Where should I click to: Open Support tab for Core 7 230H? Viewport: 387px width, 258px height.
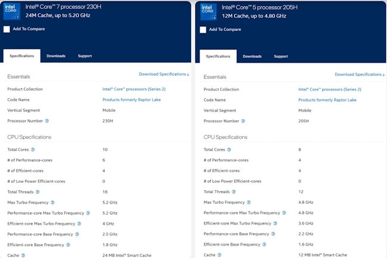coord(85,56)
